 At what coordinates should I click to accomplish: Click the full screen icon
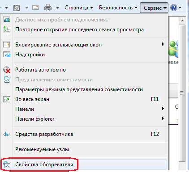(7, 99)
